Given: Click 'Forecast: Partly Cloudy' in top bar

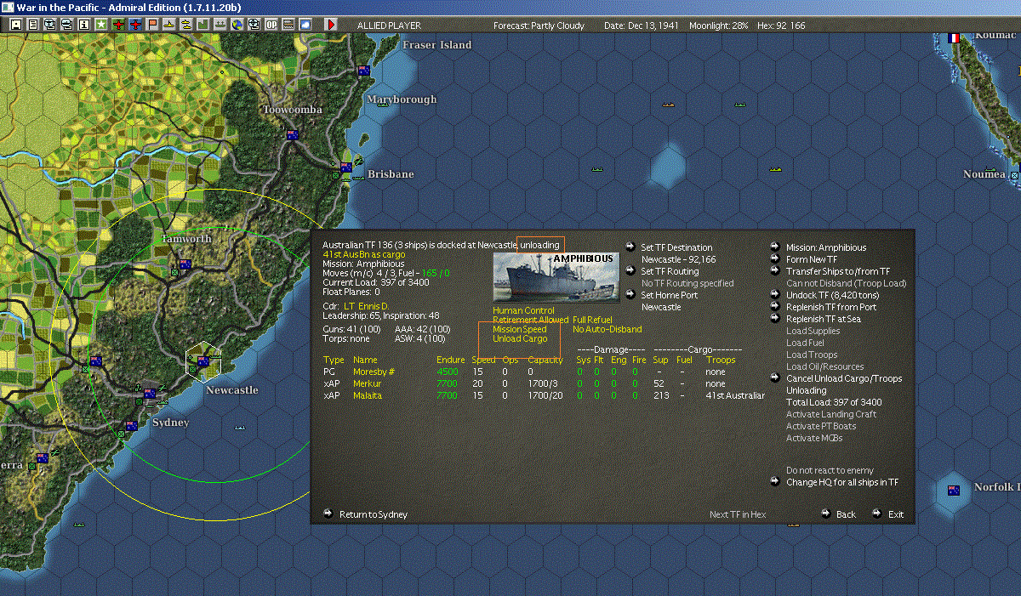Looking at the screenshot, I should [x=539, y=26].
